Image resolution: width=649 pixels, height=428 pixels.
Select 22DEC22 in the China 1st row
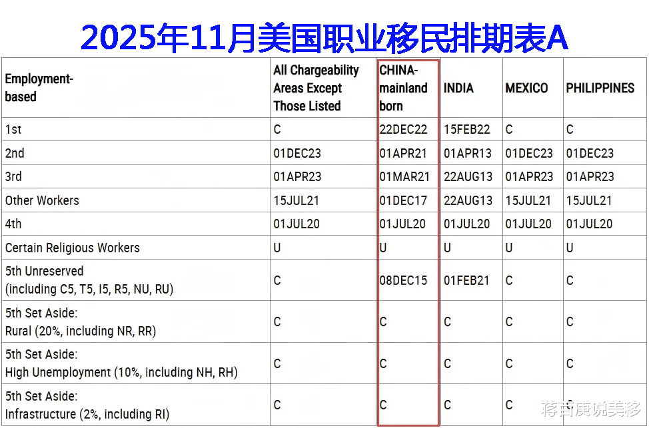(403, 129)
